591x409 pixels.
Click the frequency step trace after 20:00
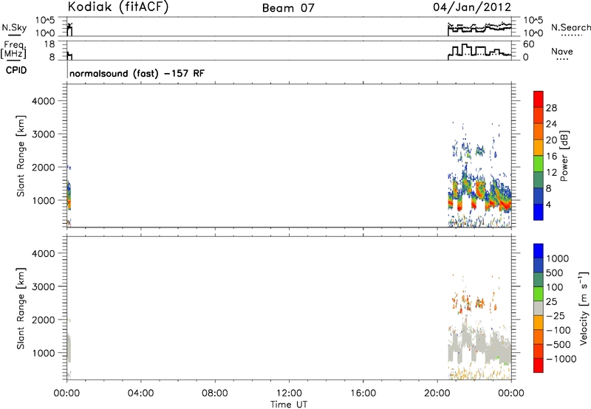click(479, 50)
